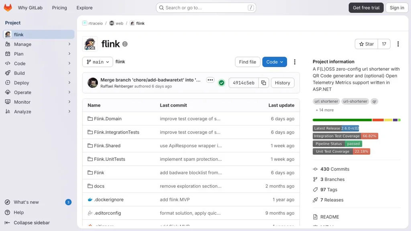
Task: Click the large flink project logo
Action: pos(90,44)
